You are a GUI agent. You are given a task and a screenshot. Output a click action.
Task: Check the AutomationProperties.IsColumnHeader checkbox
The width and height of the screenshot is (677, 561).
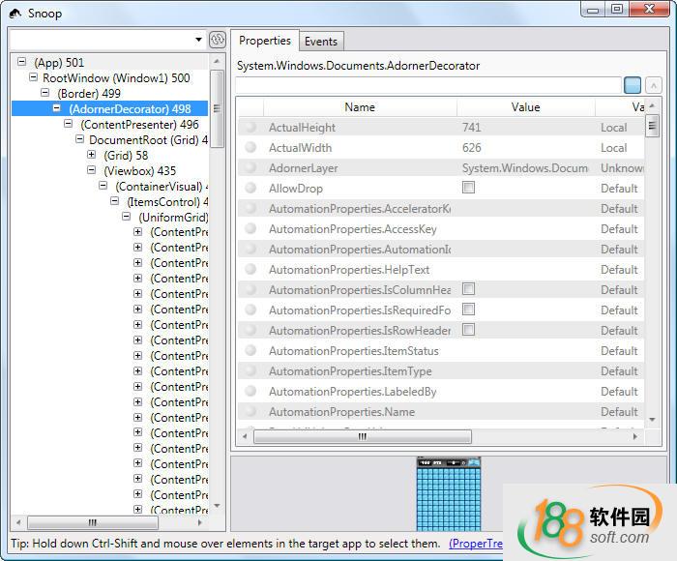click(468, 290)
